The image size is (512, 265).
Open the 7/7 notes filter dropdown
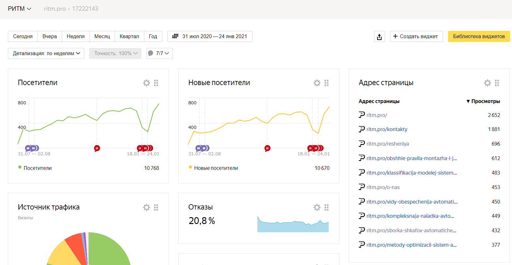click(x=159, y=54)
